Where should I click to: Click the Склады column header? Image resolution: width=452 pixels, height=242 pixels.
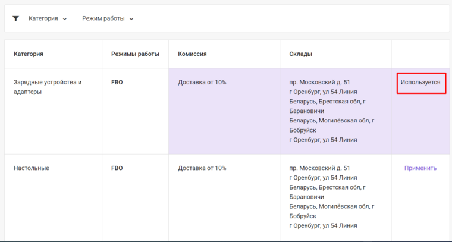300,54
